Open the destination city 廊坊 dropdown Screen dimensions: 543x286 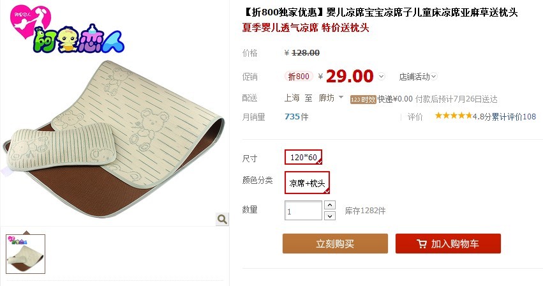click(x=331, y=98)
